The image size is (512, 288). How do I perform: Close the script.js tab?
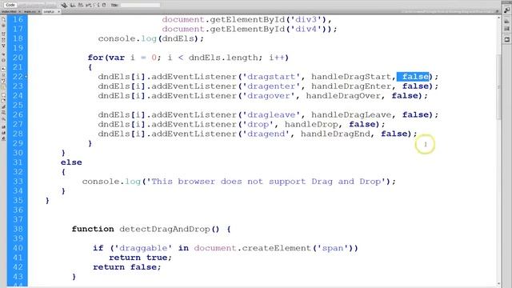pos(58,11)
